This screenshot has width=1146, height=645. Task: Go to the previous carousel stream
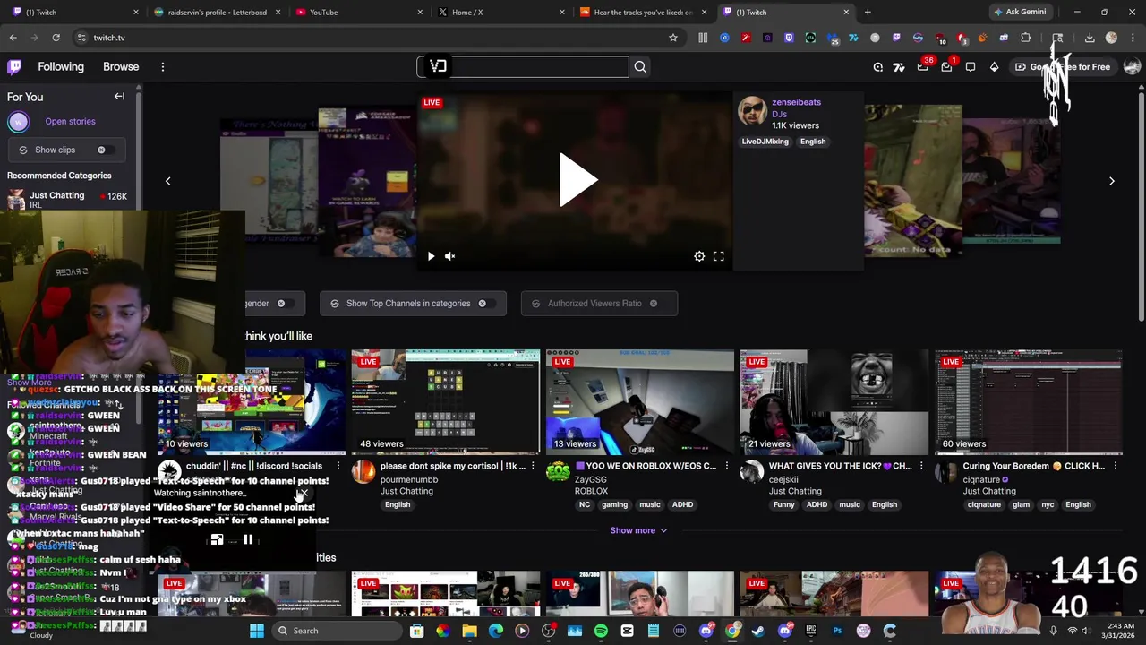[167, 181]
